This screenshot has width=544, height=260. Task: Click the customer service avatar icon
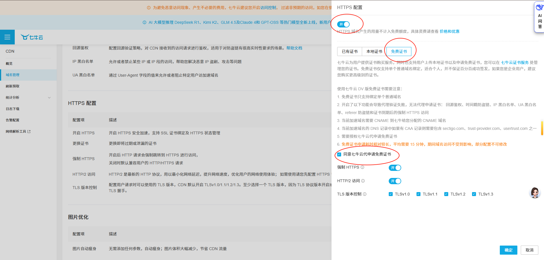pos(535,193)
